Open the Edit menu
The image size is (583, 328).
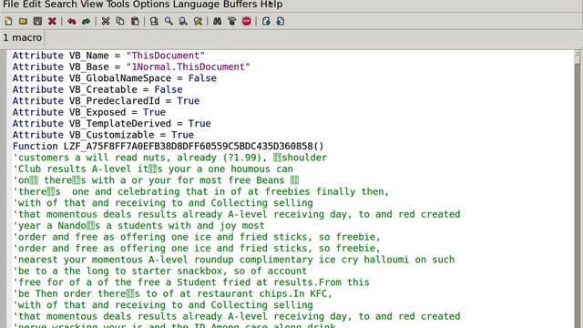[32, 5]
